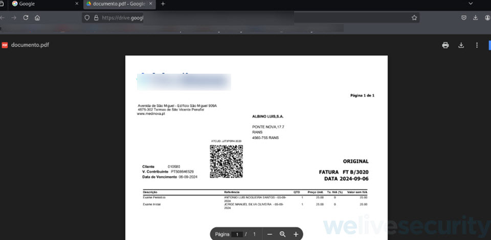Select the Exame Periodico row description
The width and height of the screenshot is (491, 240).
click(x=154, y=198)
